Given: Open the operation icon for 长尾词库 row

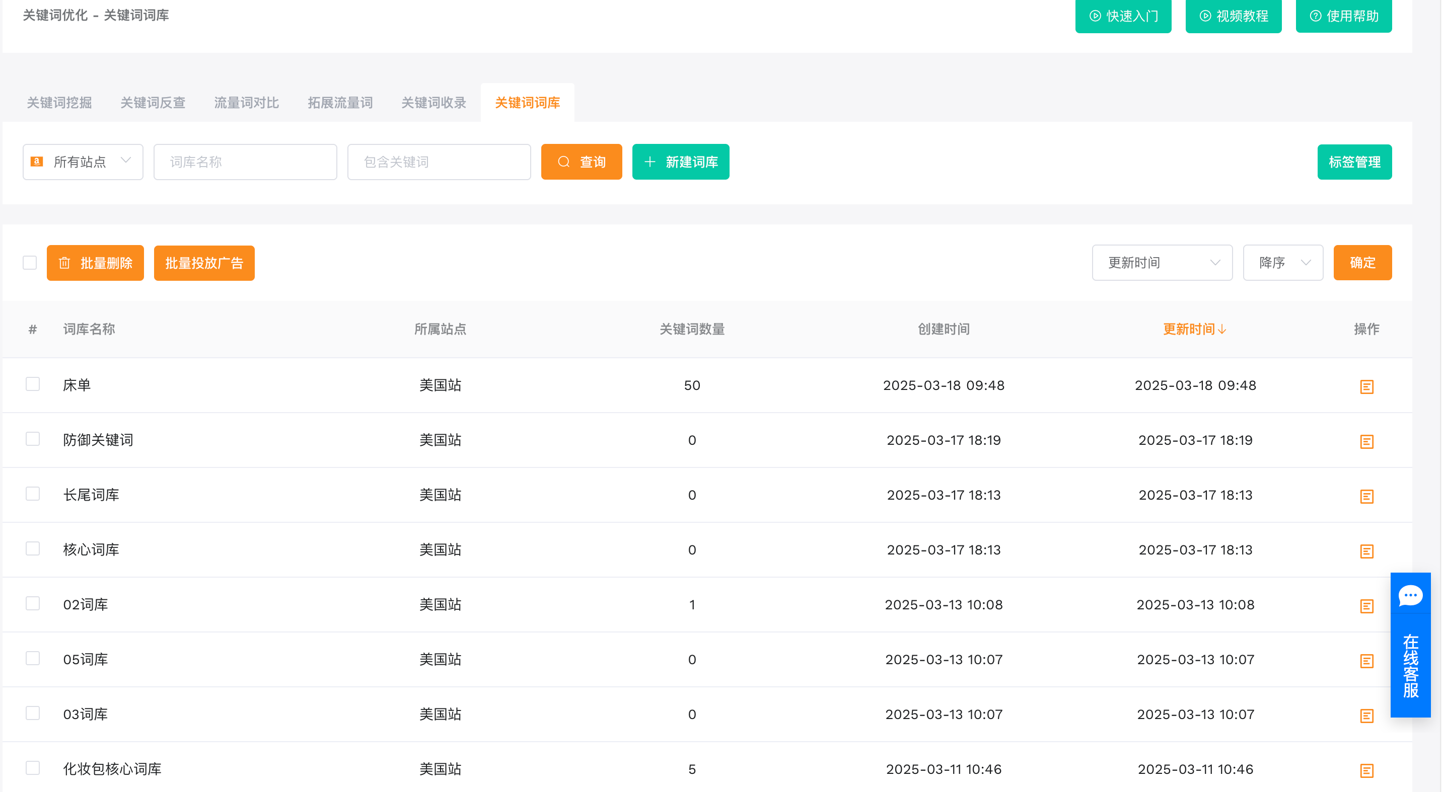Looking at the screenshot, I should point(1366,496).
